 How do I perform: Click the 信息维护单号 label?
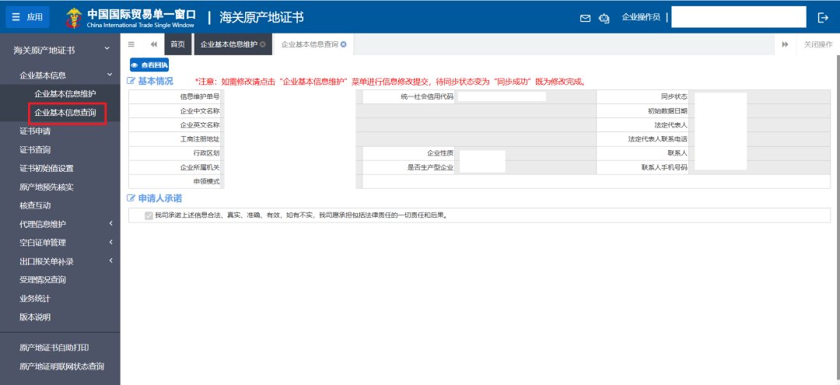[200, 97]
